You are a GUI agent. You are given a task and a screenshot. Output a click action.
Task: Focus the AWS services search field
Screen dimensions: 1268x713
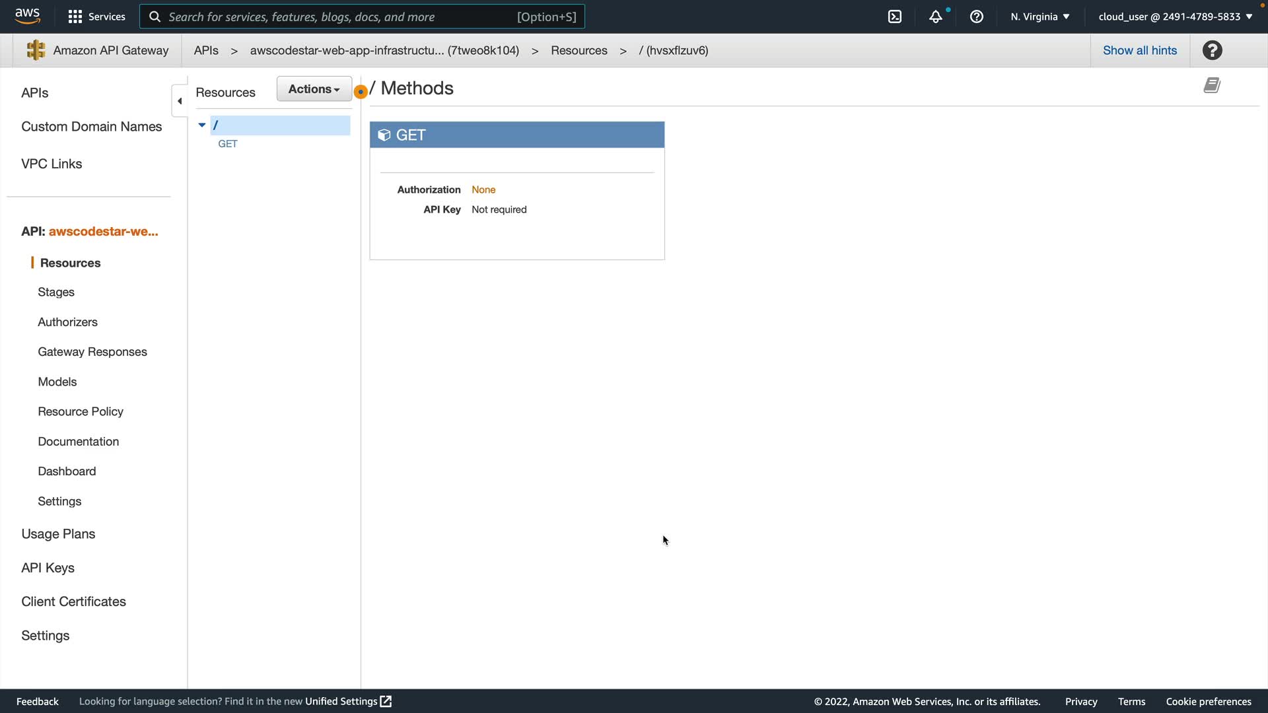[343, 17]
